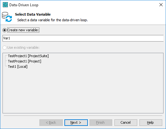Viewport: 166px width, 129px height.
Task: Click the wizard description subtitle text
Action: pos(53,20)
